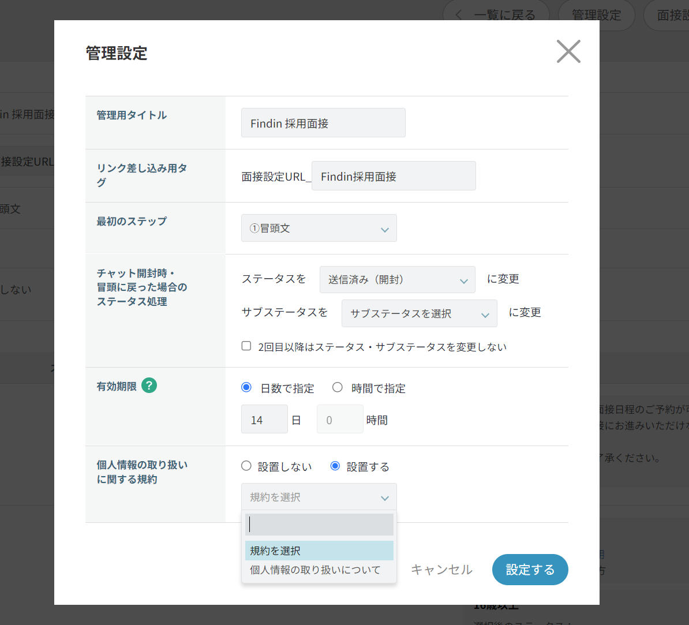
Task: Pick 個人情報の取り扱いについて from the list
Action: [315, 570]
